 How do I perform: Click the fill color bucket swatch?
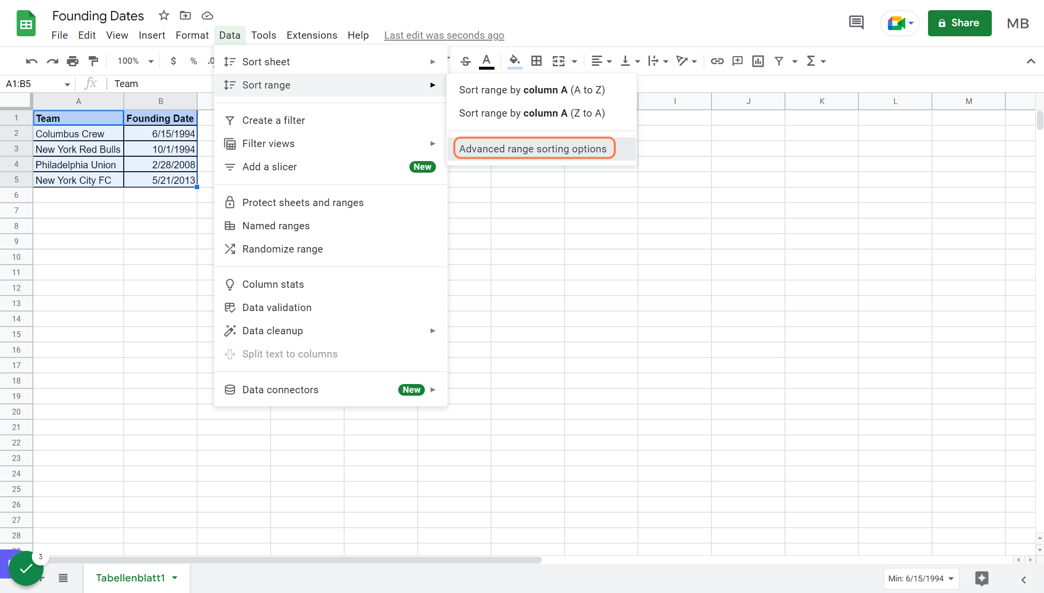pyautogui.click(x=514, y=61)
